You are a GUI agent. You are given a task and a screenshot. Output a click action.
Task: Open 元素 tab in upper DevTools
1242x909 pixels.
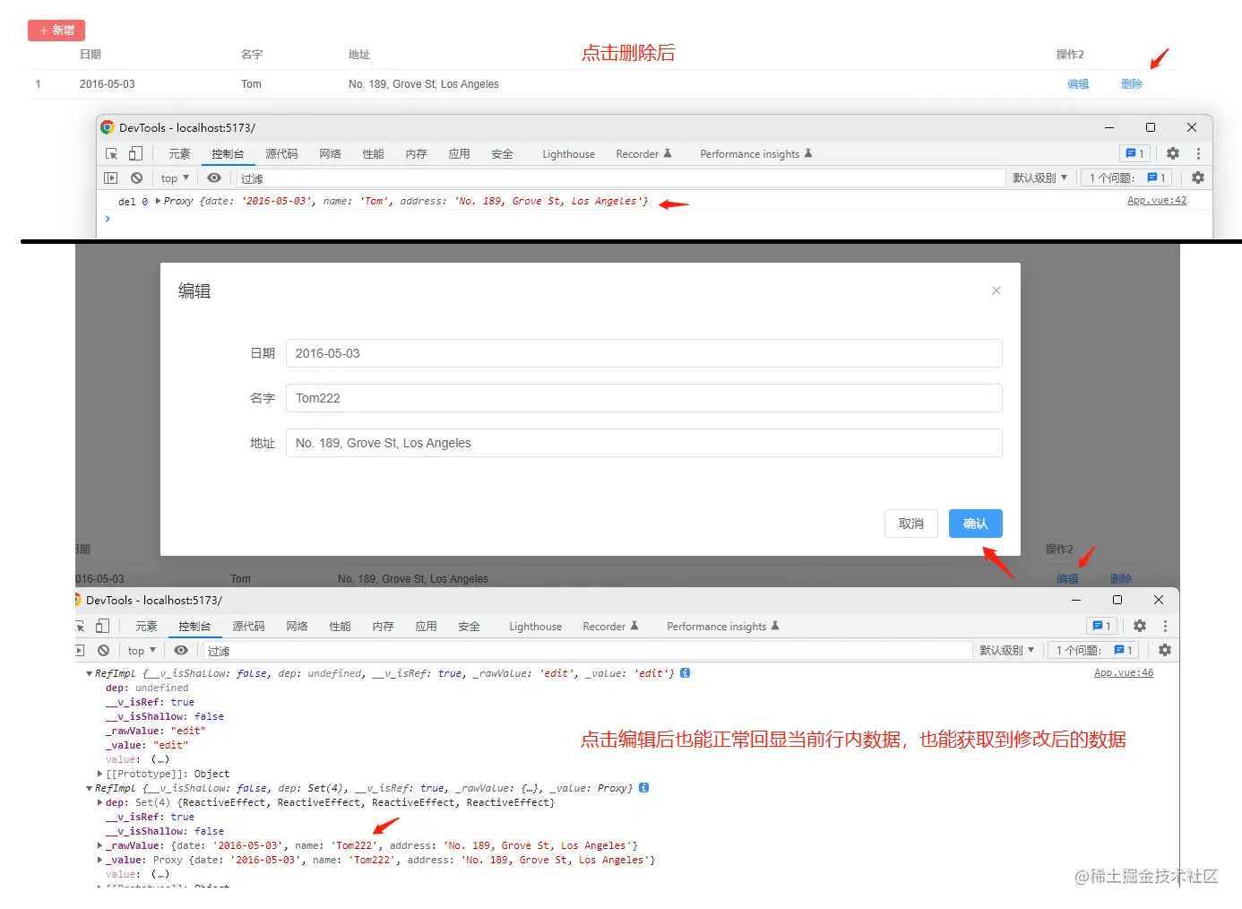[x=179, y=154]
